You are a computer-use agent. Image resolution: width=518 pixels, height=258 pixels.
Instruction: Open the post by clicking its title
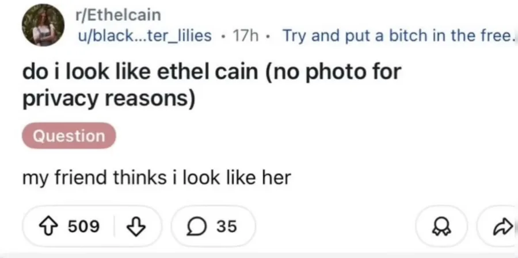(211, 73)
